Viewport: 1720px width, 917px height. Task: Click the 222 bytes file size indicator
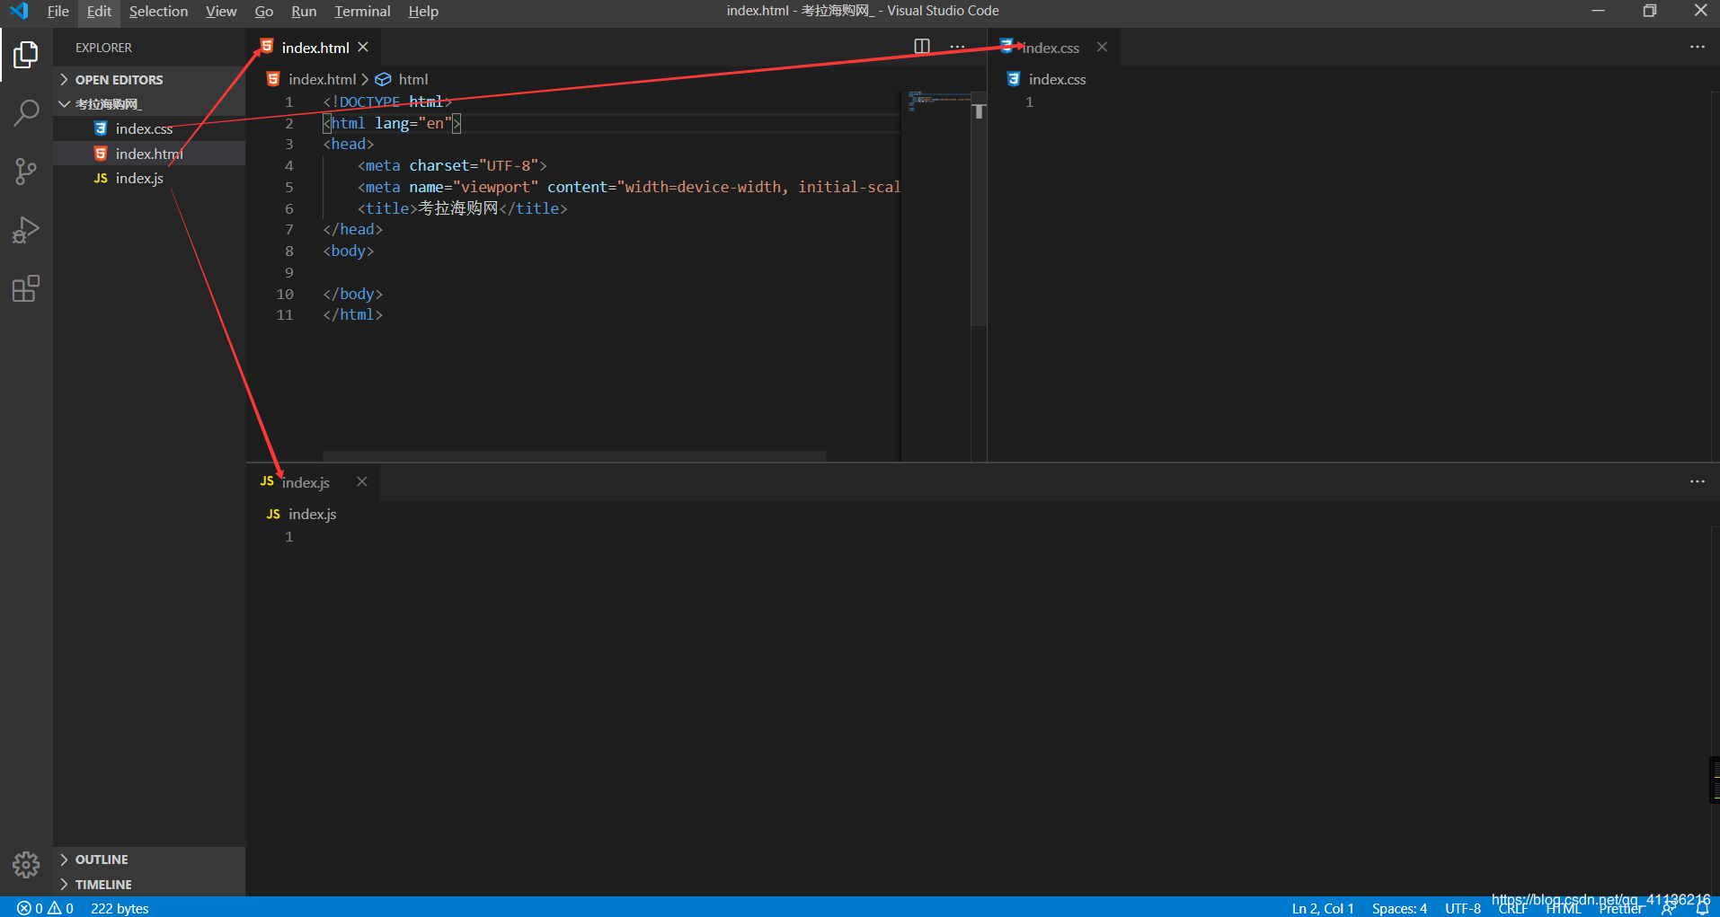[x=120, y=908]
